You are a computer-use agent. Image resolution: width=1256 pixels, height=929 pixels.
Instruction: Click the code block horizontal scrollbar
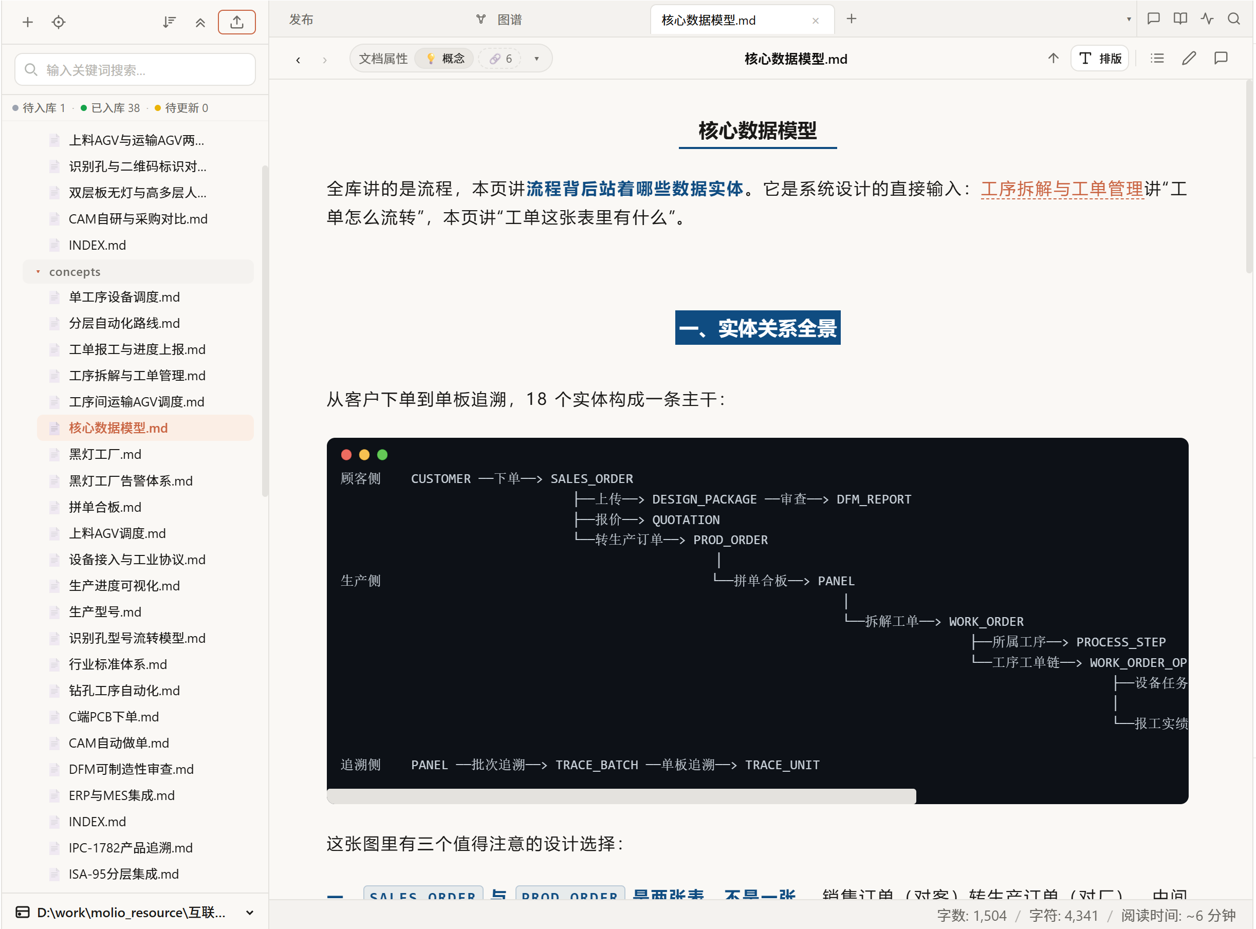(x=621, y=796)
